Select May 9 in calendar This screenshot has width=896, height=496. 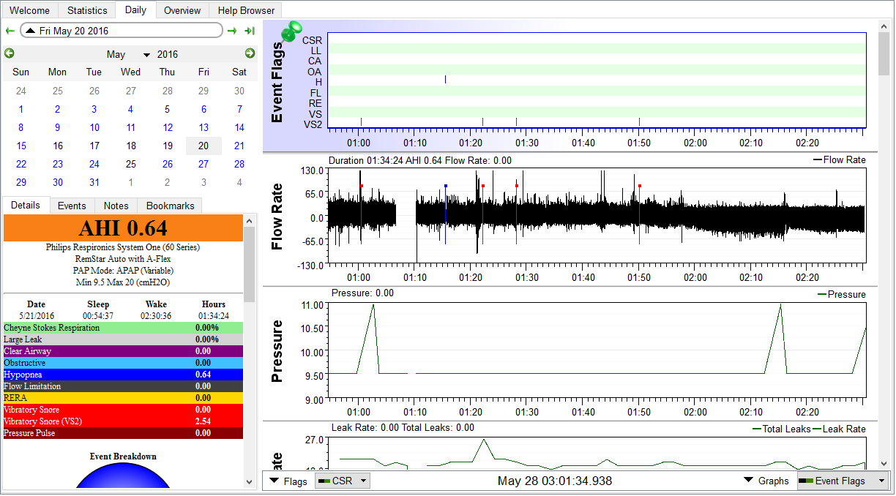[x=57, y=127]
